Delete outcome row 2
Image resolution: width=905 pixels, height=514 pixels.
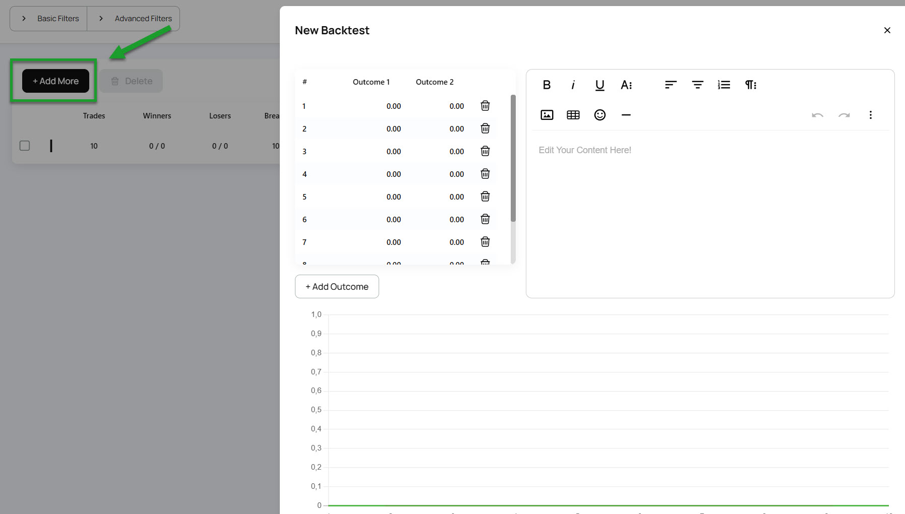pyautogui.click(x=485, y=128)
